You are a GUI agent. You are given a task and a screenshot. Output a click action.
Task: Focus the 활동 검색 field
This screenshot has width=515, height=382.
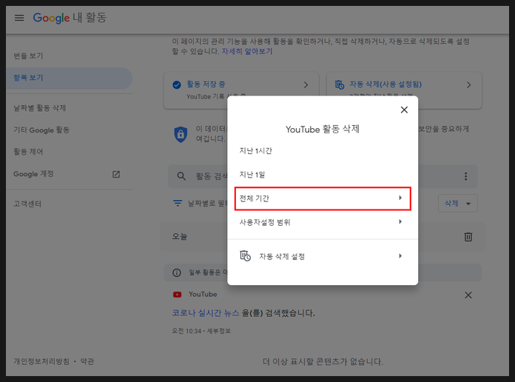pos(323,176)
